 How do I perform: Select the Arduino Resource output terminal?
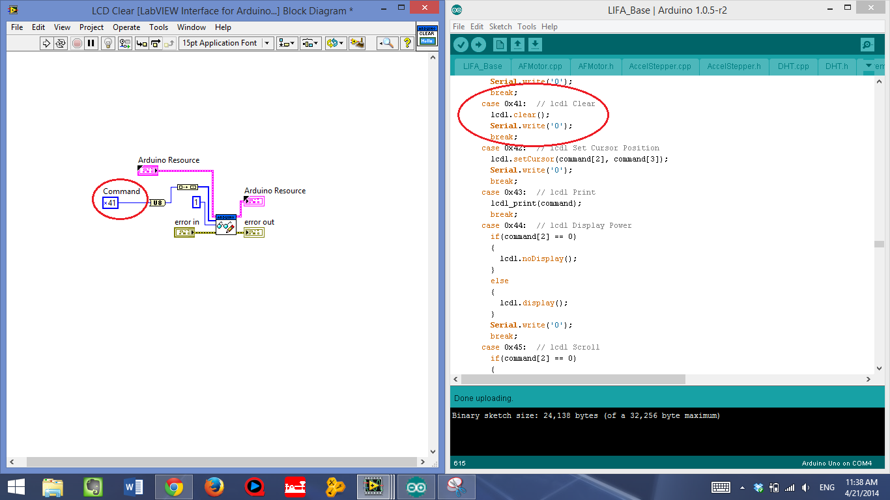254,201
